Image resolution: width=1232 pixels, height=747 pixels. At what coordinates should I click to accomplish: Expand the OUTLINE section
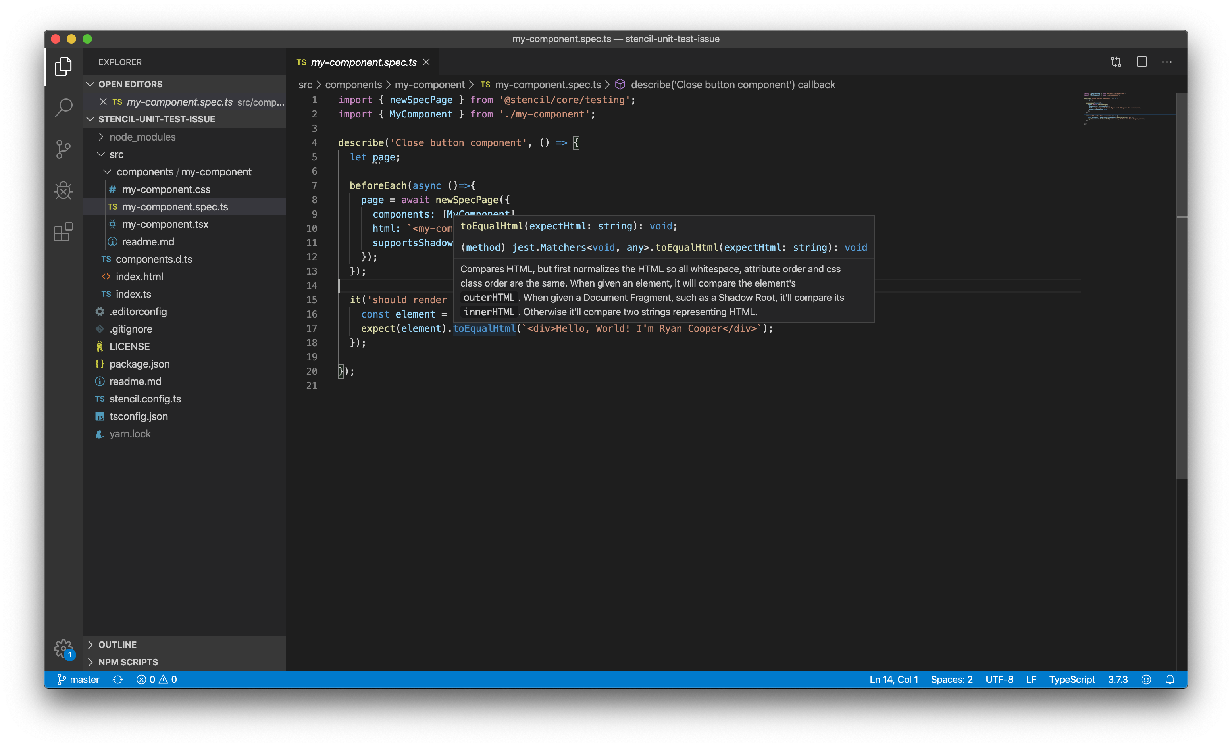[x=117, y=645]
